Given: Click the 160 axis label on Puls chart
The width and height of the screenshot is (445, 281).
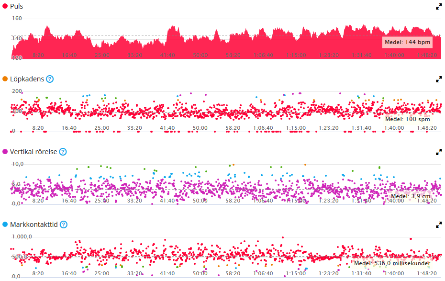Looking at the screenshot, I should pyautogui.click(x=17, y=18).
